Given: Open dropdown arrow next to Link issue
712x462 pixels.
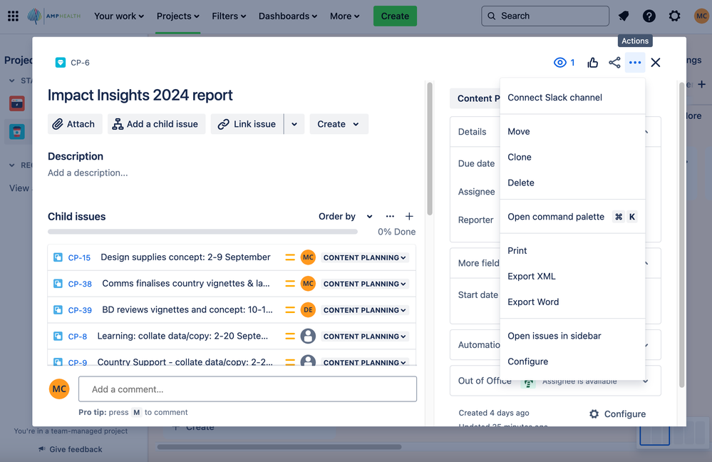Looking at the screenshot, I should tap(294, 124).
